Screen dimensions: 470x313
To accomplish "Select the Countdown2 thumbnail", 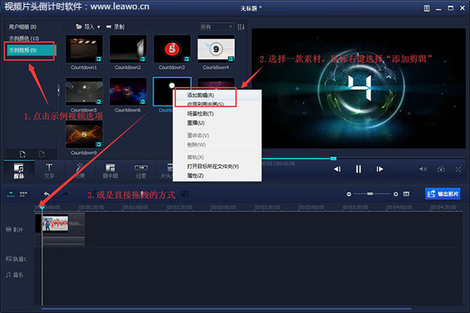I will tap(128, 49).
